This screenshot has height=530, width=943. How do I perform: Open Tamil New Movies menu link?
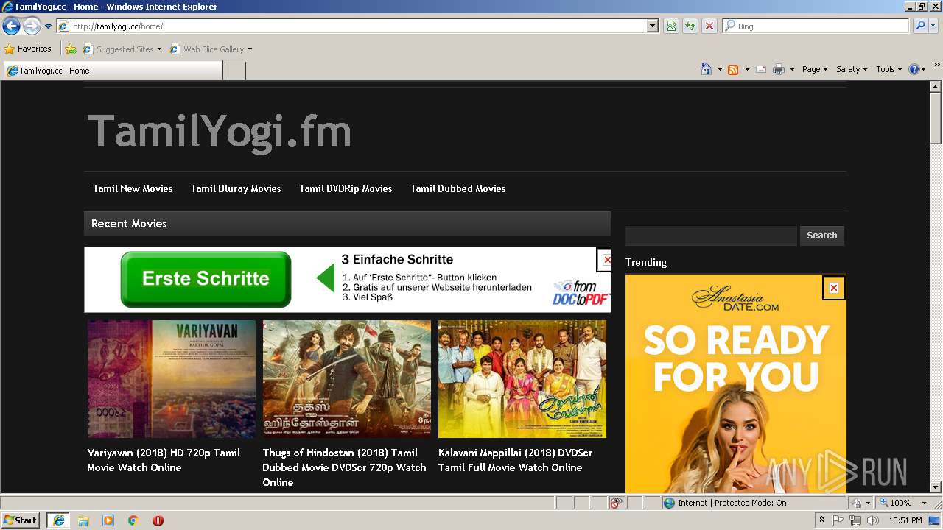pos(133,188)
